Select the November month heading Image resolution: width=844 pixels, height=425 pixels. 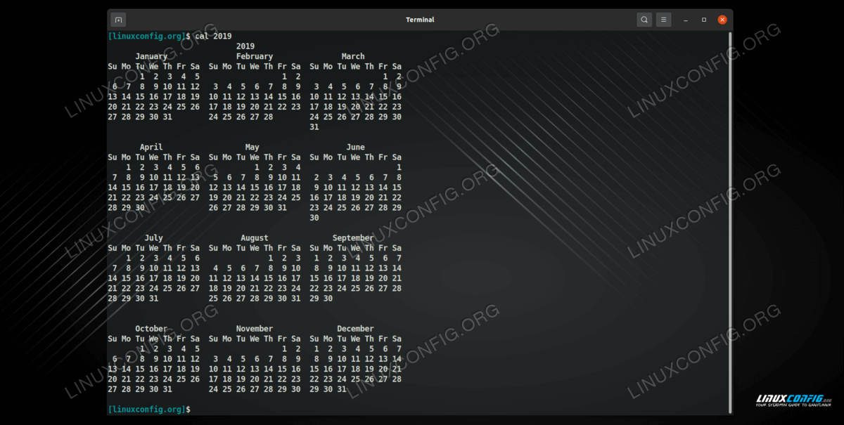click(255, 329)
